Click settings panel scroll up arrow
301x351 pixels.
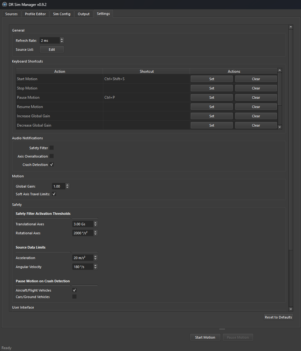coord(291,27)
